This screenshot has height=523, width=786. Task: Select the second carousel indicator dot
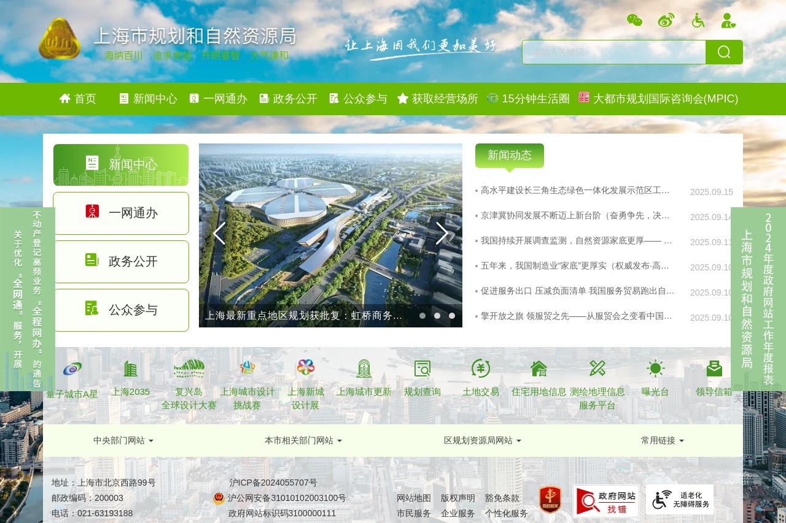coord(437,315)
